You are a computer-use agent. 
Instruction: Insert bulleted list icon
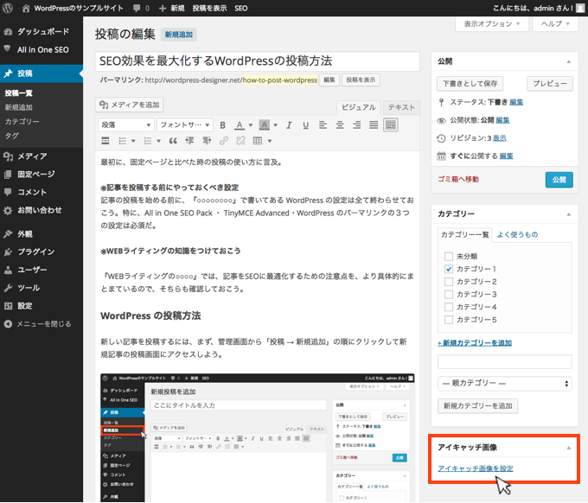click(122, 141)
